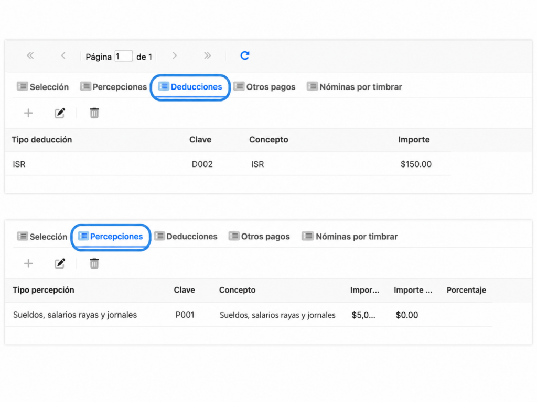
Task: Delete perception with trash icon
Action: (x=94, y=263)
